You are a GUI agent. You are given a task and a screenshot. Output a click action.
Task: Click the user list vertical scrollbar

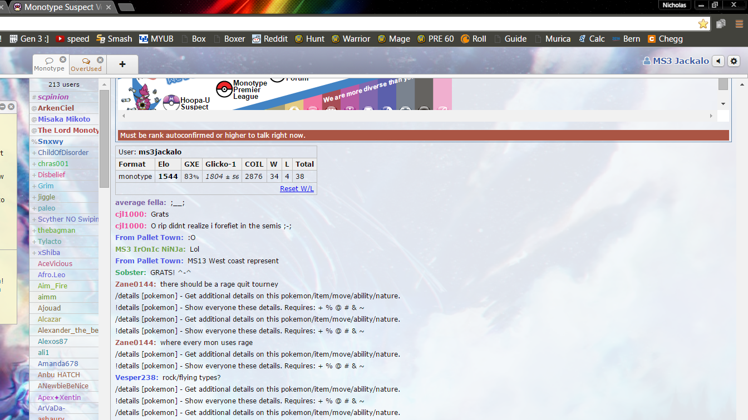pyautogui.click(x=104, y=139)
